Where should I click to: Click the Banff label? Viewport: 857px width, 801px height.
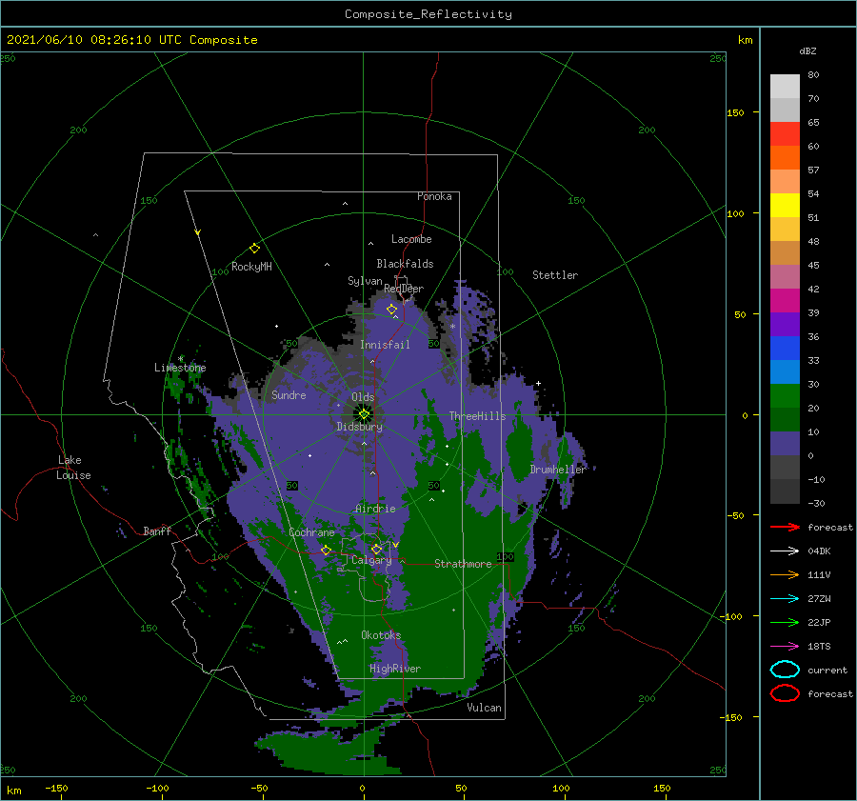click(157, 531)
